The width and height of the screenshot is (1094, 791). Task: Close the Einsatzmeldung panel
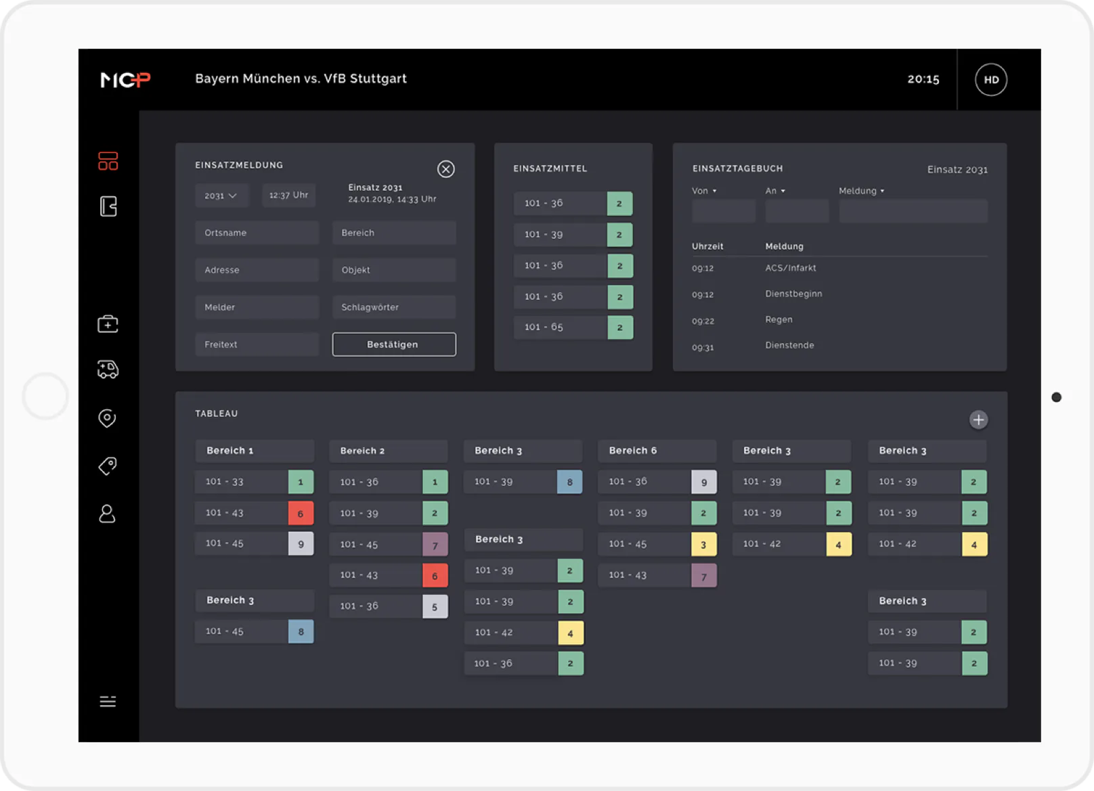pyautogui.click(x=445, y=169)
